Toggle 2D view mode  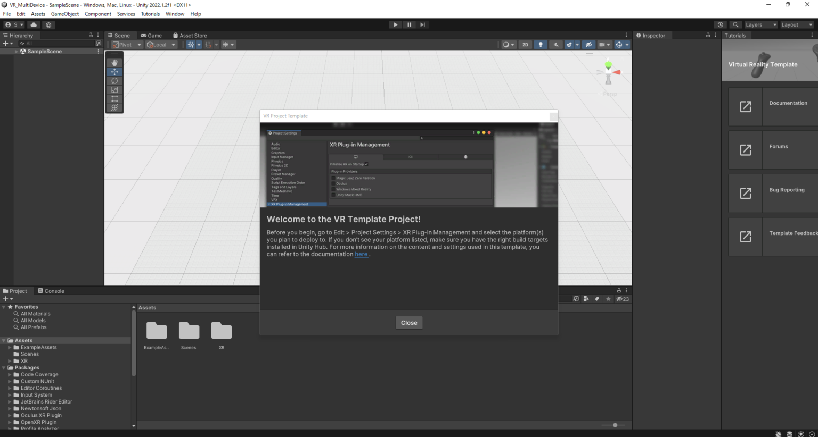[x=525, y=45]
